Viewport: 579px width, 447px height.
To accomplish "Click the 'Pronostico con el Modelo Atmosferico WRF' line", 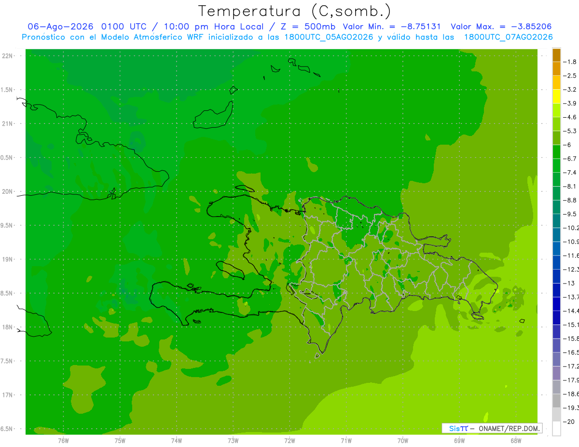I will tap(287, 37).
